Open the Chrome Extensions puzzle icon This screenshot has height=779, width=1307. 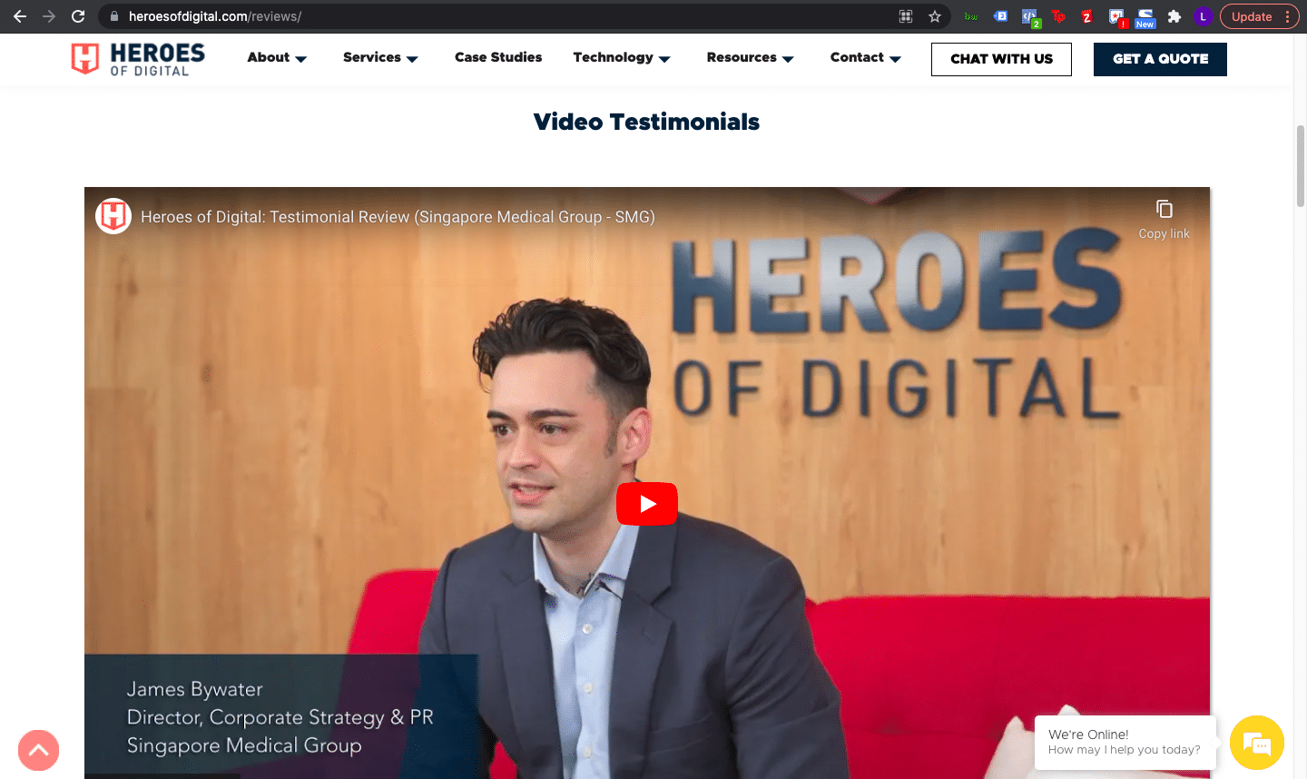1174,16
